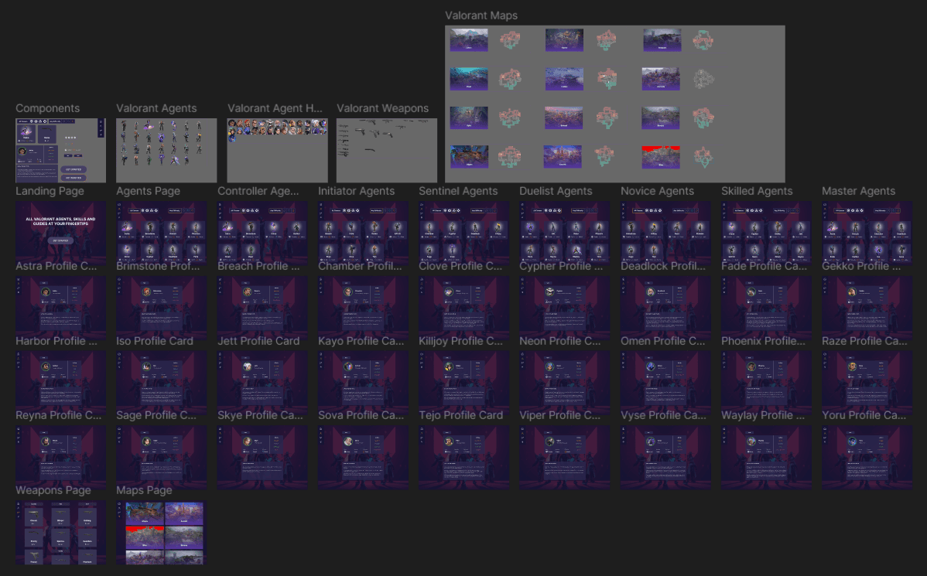Click the lower Get Started button in Components
927x576 pixels.
tap(74, 177)
